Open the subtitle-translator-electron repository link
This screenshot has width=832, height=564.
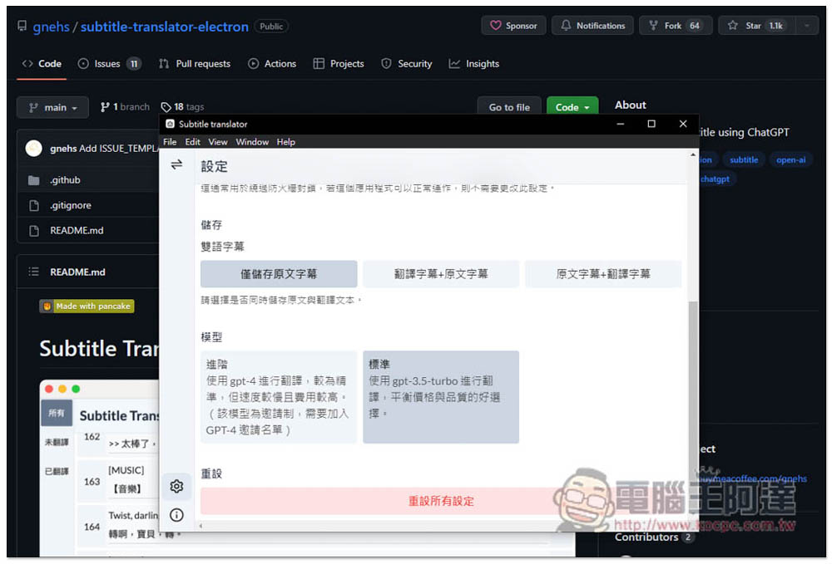pyautogui.click(x=165, y=27)
